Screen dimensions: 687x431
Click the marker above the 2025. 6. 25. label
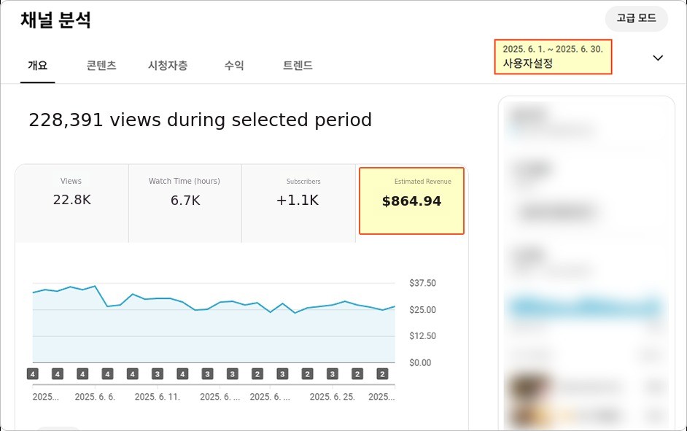(x=332, y=374)
